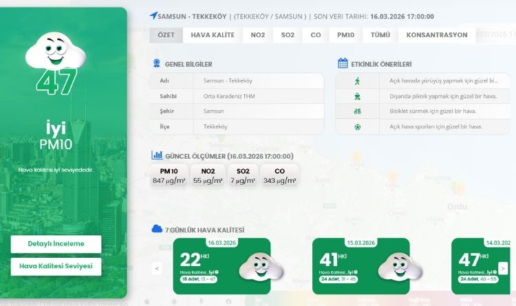The image size is (516, 306).
Task: Click the badge icon next to Genel Bilgiler
Action: 157,64
